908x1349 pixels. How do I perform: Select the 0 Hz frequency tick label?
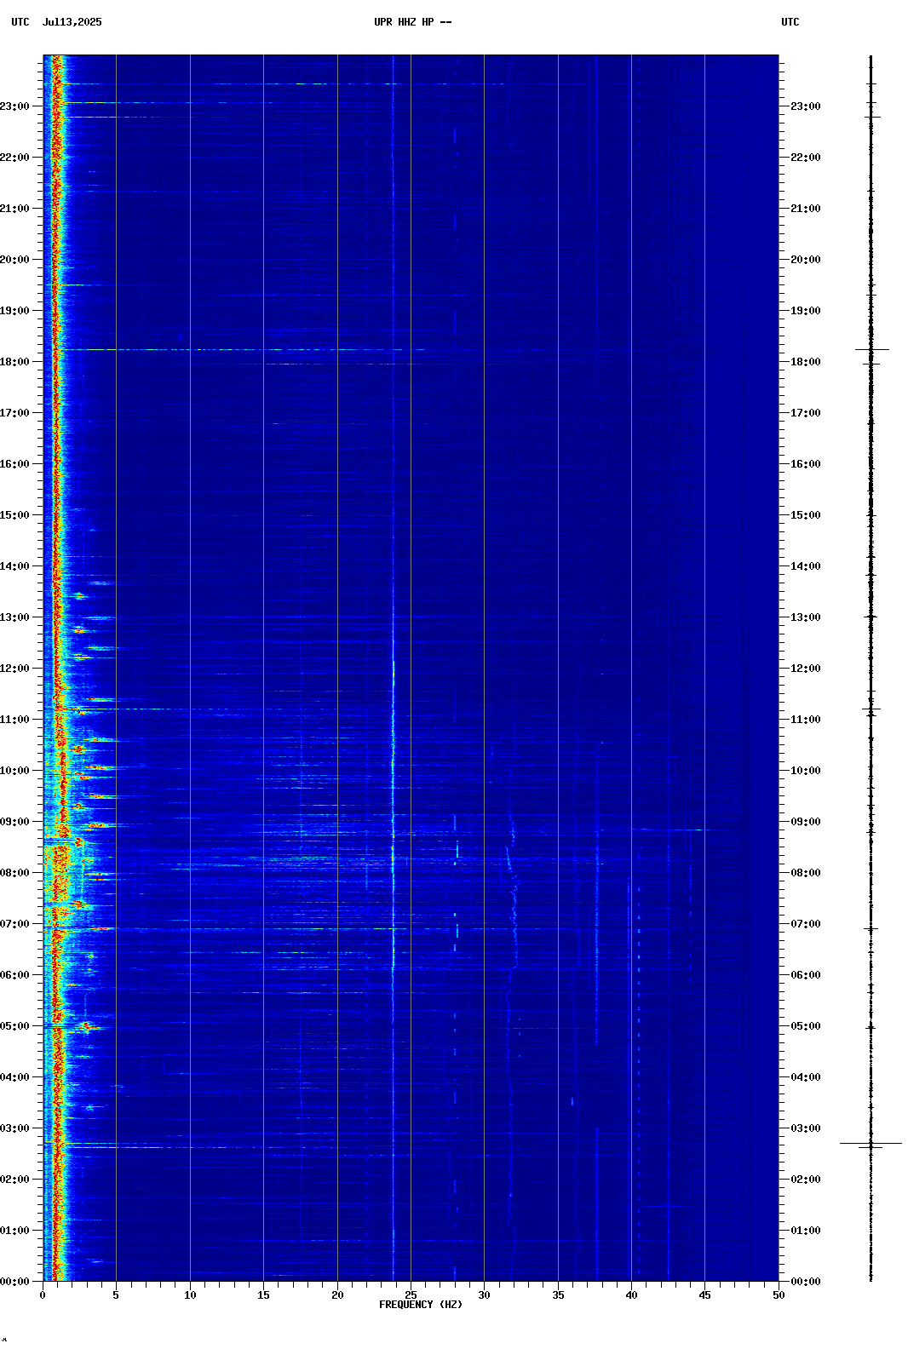(43, 1295)
